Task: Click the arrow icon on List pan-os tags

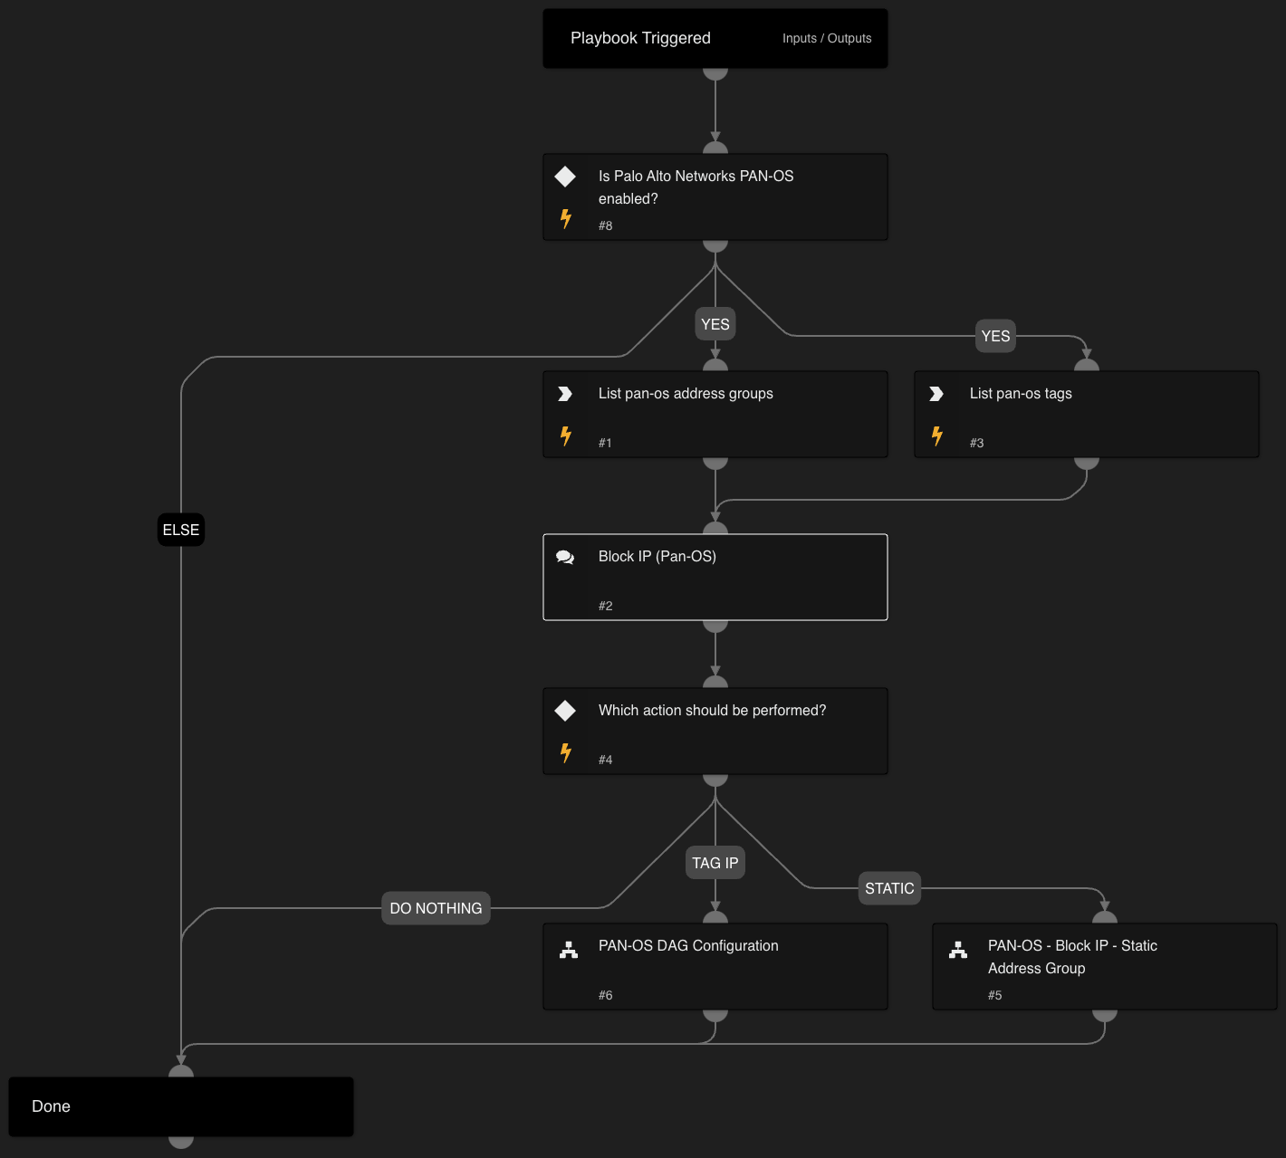Action: (x=936, y=394)
